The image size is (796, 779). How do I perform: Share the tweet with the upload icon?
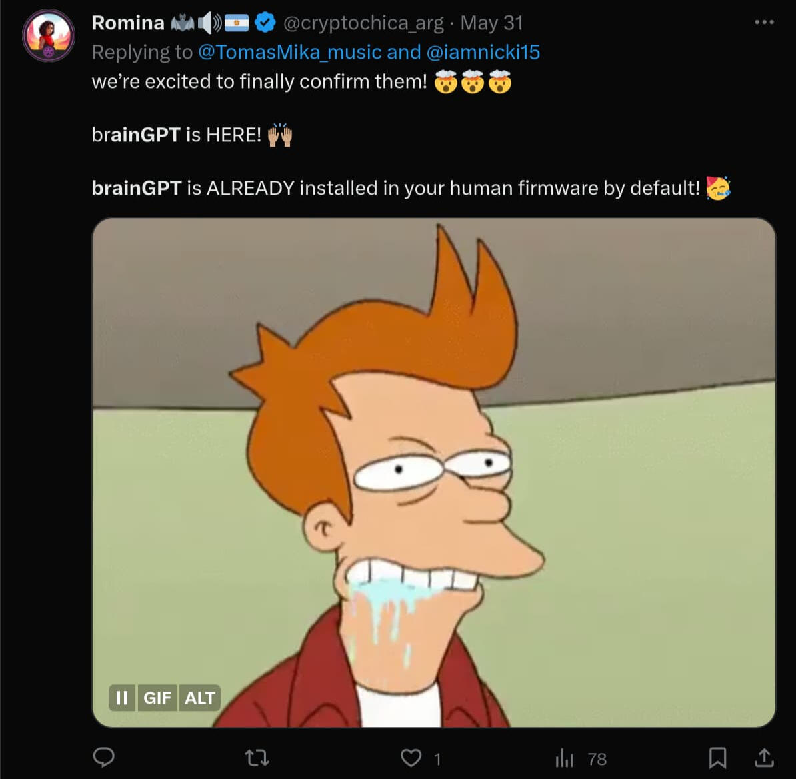coord(764,758)
